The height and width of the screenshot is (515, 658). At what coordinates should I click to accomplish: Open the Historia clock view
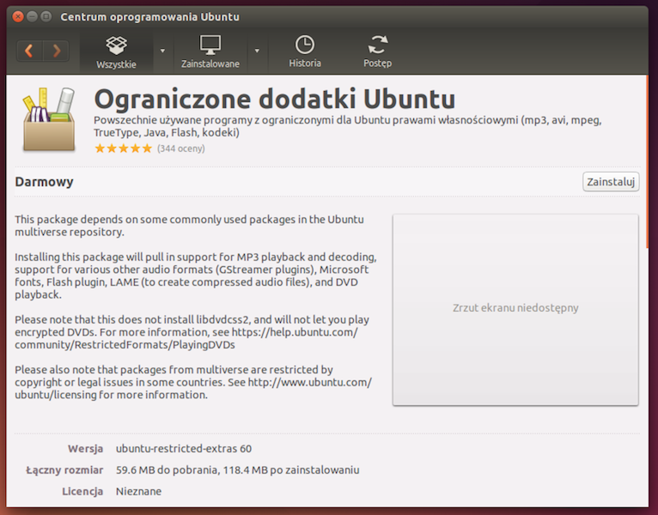tap(305, 52)
